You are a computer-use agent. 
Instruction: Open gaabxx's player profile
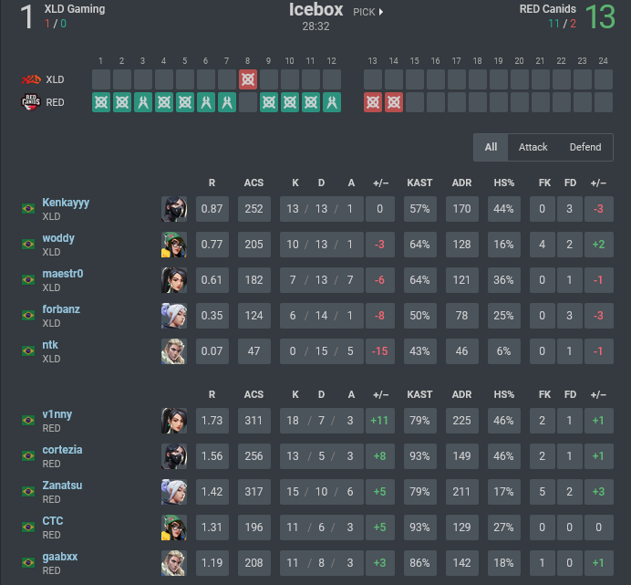60,557
